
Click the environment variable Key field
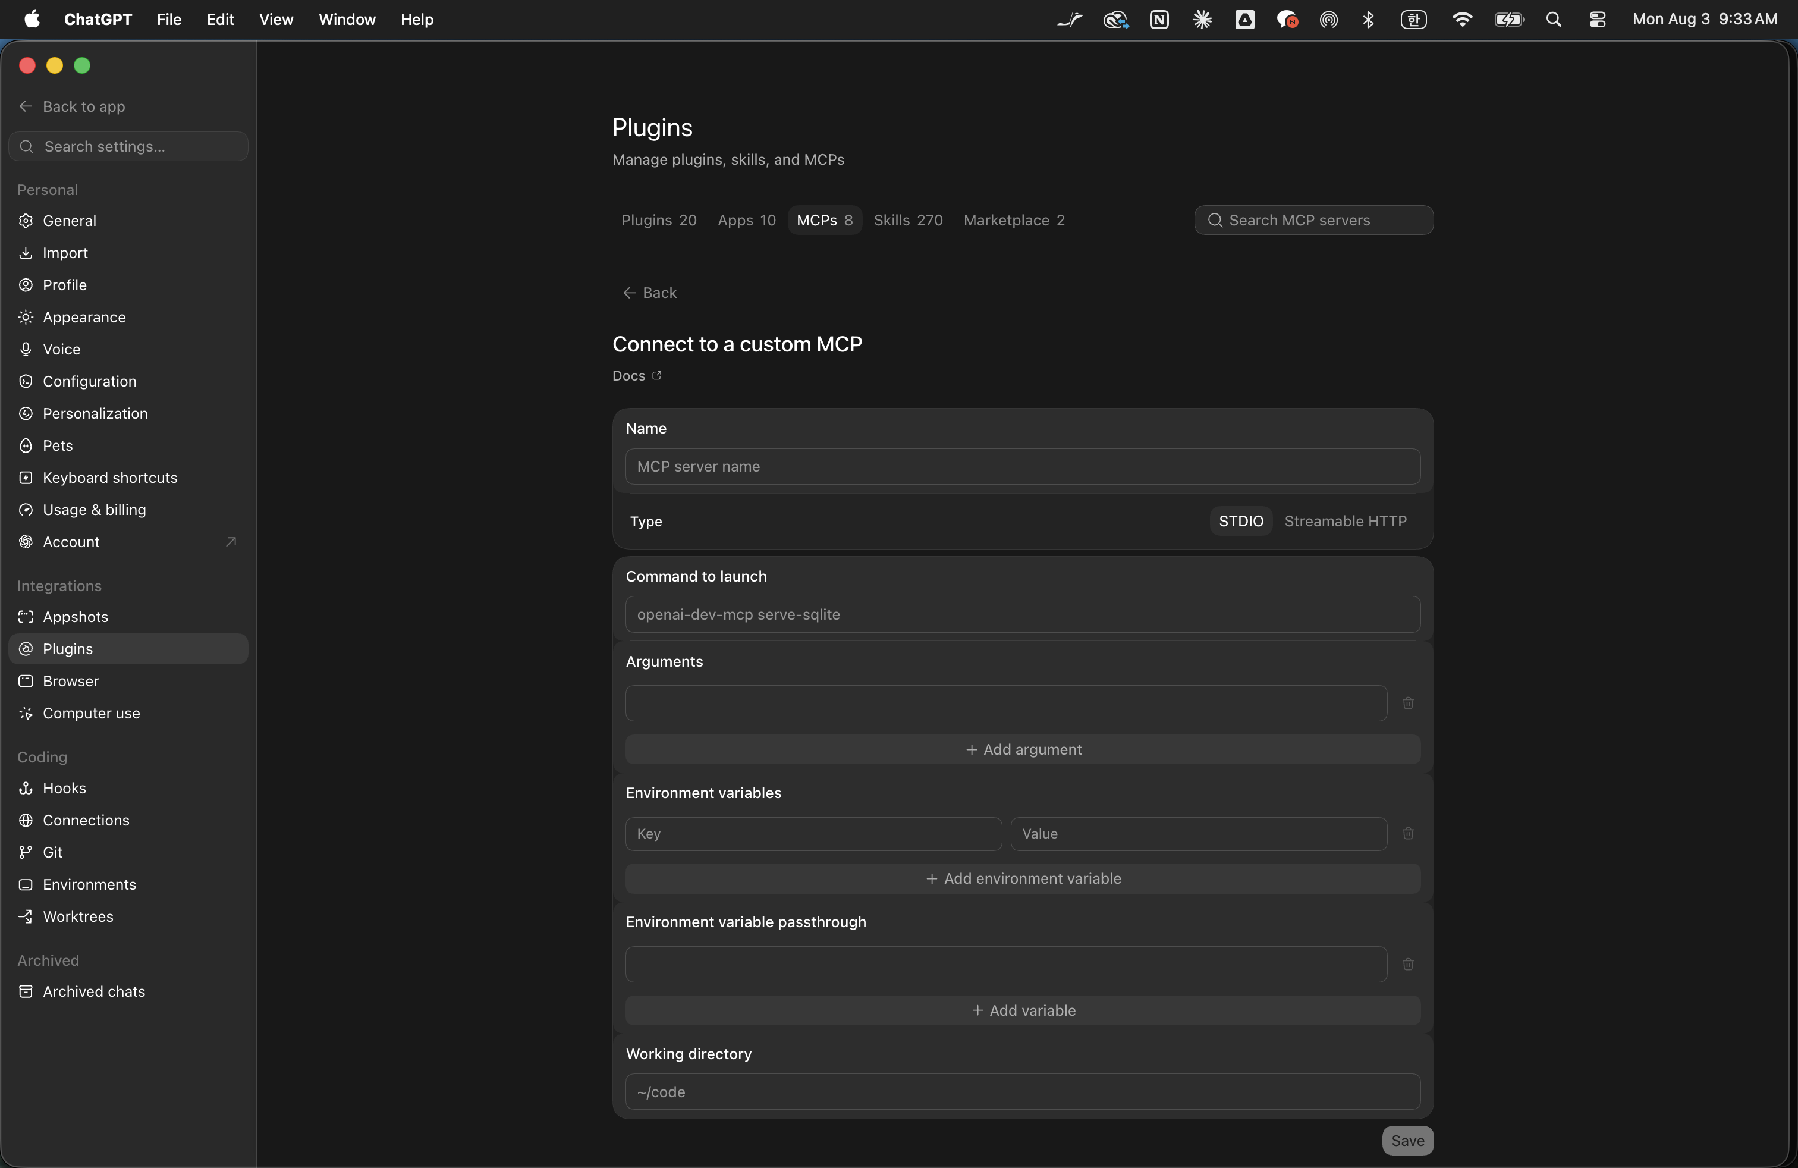click(813, 833)
